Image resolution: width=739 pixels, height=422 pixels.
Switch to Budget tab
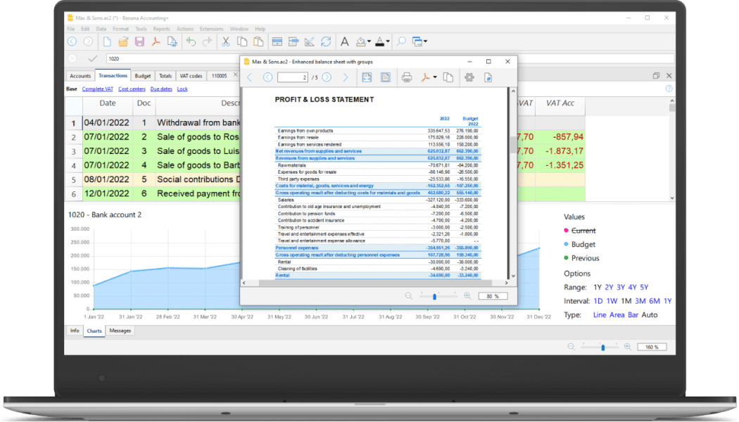click(143, 76)
